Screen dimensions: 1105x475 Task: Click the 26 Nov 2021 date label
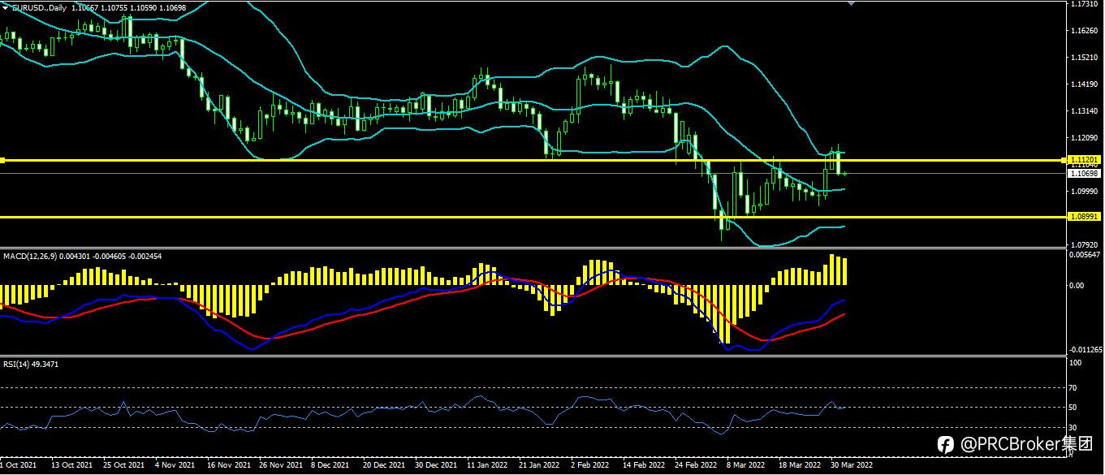(280, 466)
